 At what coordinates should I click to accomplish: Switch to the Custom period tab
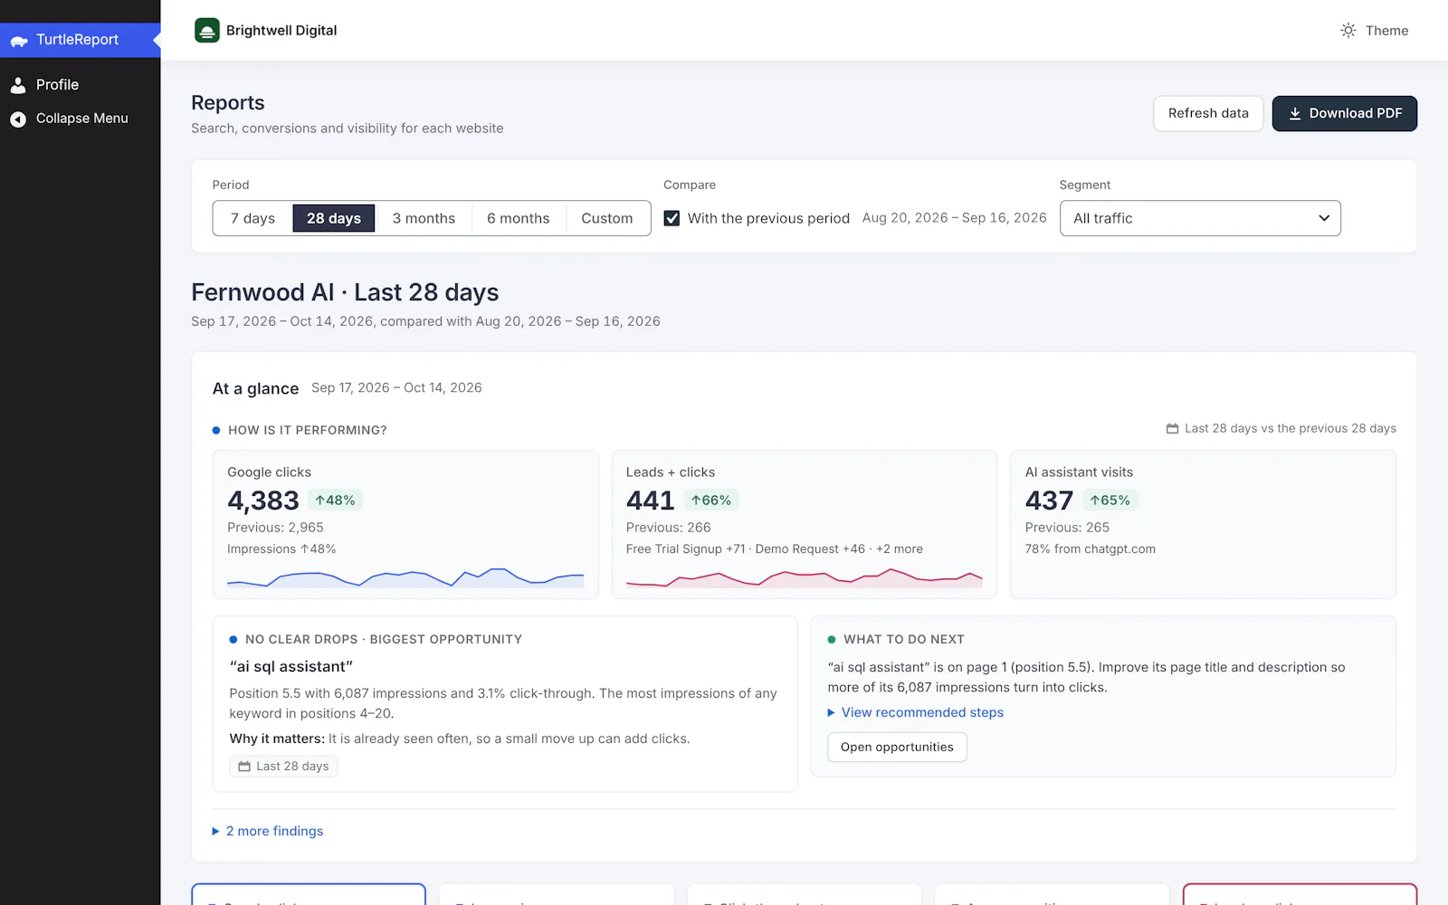pos(607,218)
